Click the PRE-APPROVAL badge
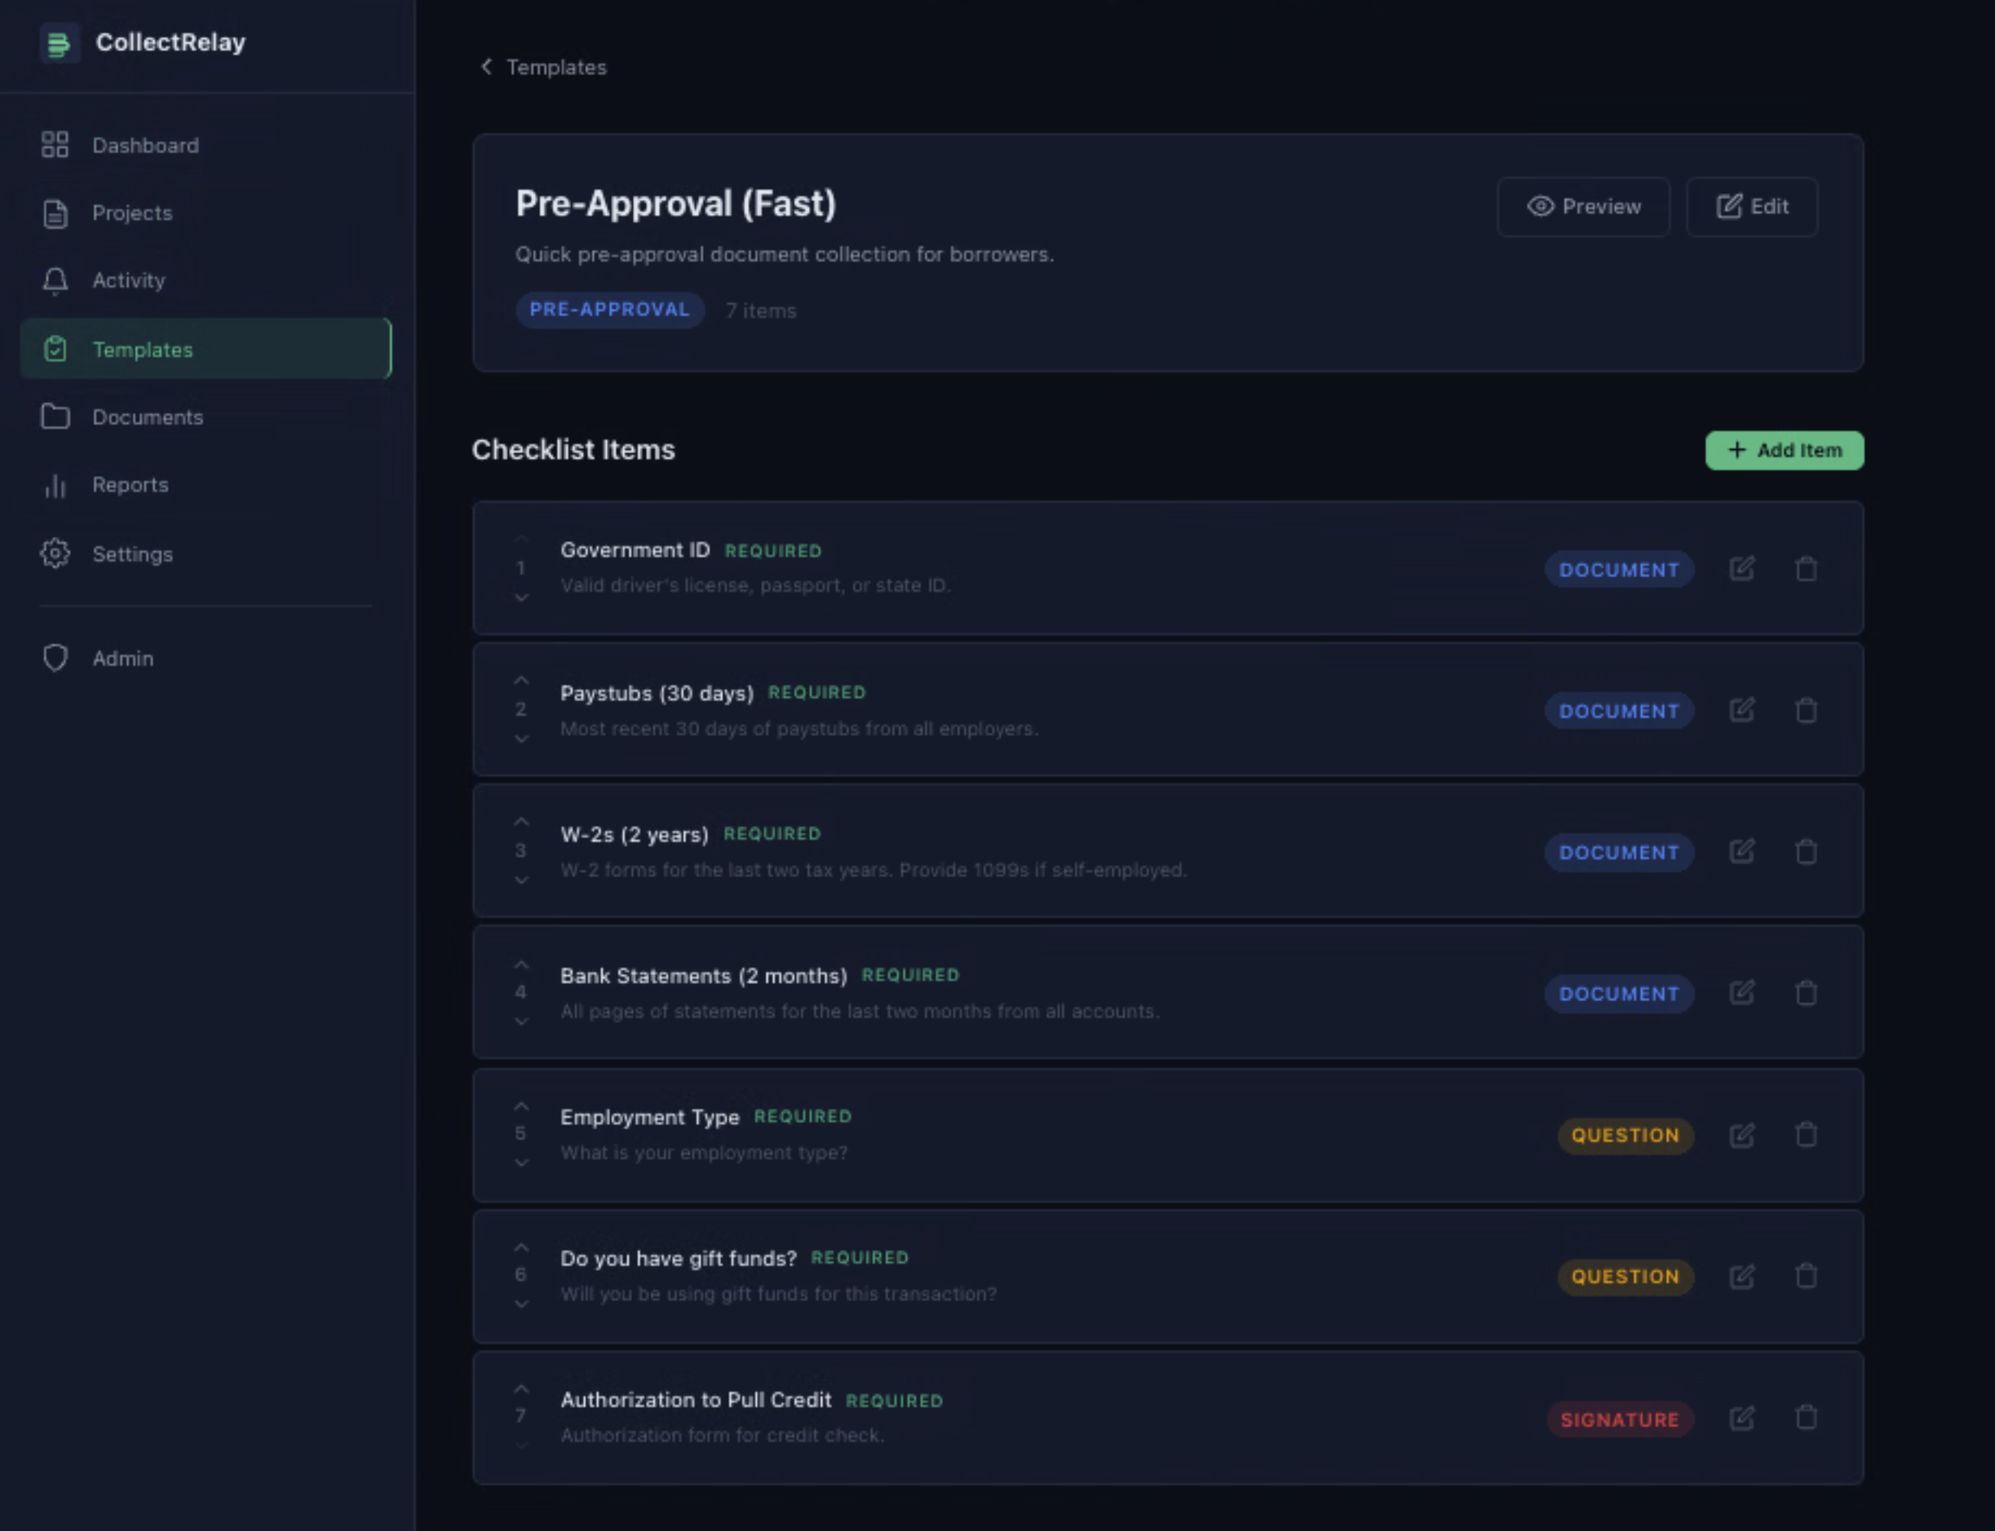 pyautogui.click(x=609, y=310)
